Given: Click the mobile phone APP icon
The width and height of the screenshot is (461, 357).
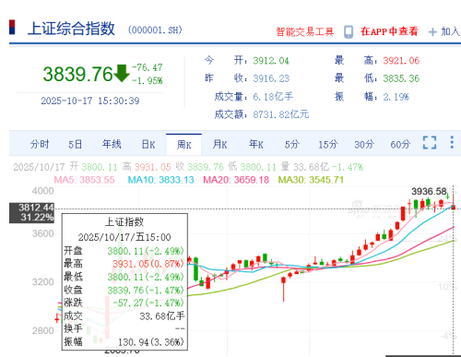Looking at the screenshot, I should tap(349, 31).
